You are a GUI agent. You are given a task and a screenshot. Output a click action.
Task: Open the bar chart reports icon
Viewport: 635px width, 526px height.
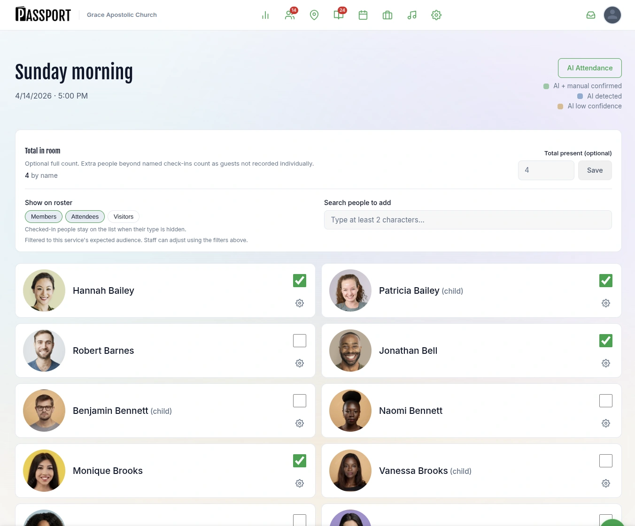click(265, 15)
